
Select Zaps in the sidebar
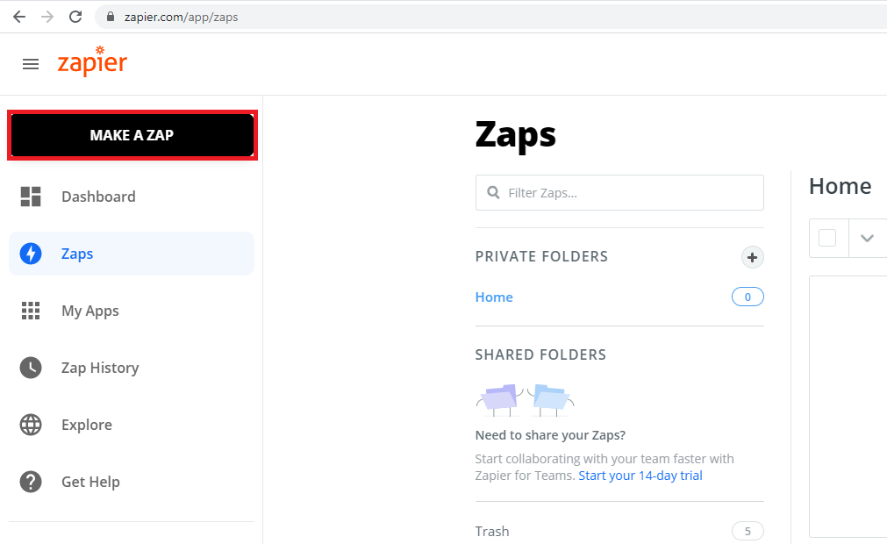pos(132,254)
